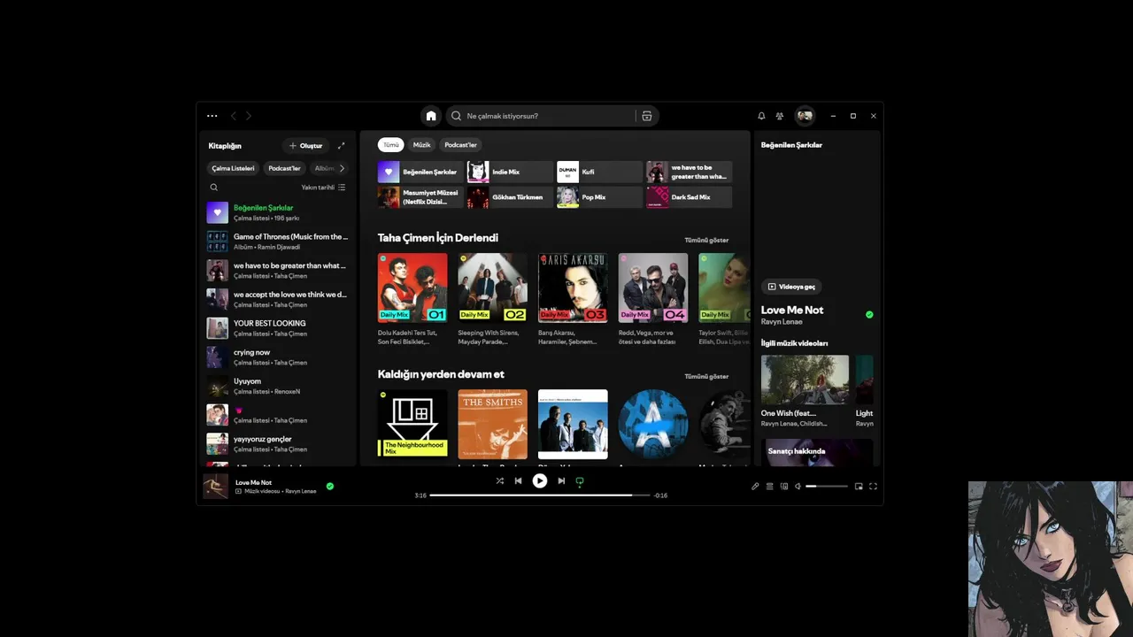Open Daily Mix 03 Barış Akarsu card
The height and width of the screenshot is (637, 1133).
click(x=573, y=299)
